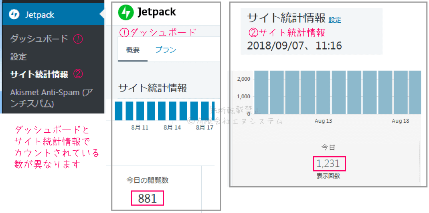Click the bar above the Aug 18 label
429x213 pixels.
tap(401, 92)
